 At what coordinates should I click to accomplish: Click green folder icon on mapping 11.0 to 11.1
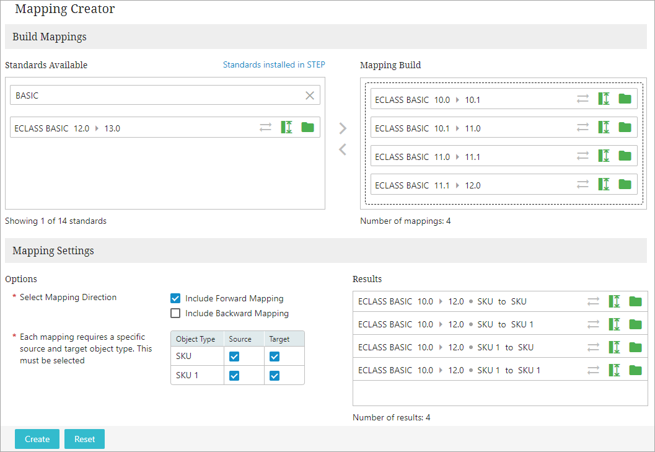[x=625, y=156]
